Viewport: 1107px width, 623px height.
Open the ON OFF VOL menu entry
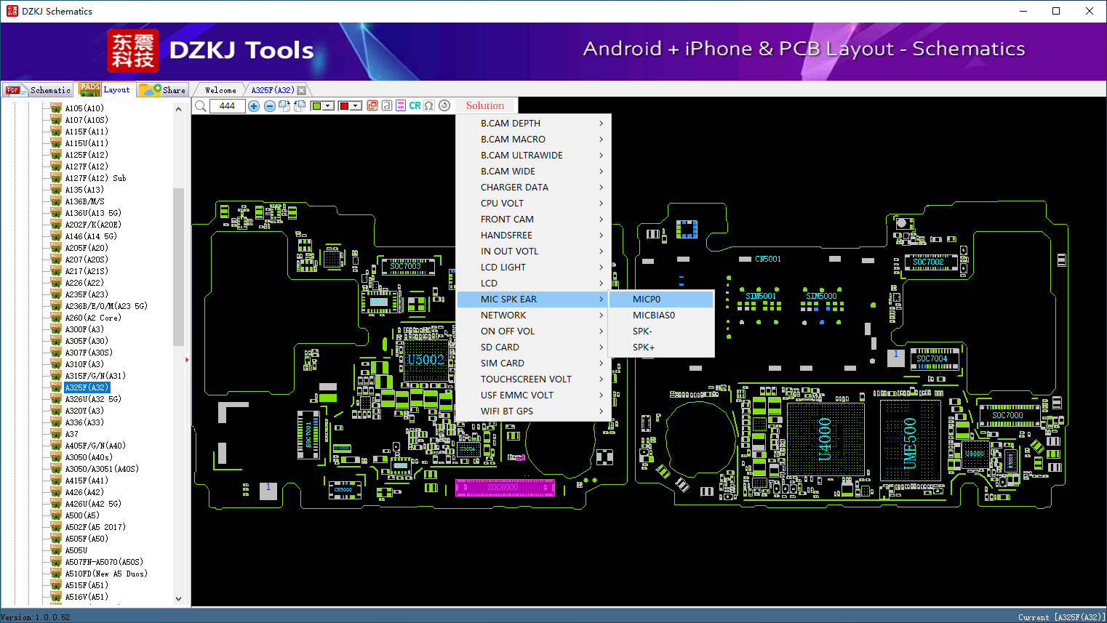click(x=534, y=331)
